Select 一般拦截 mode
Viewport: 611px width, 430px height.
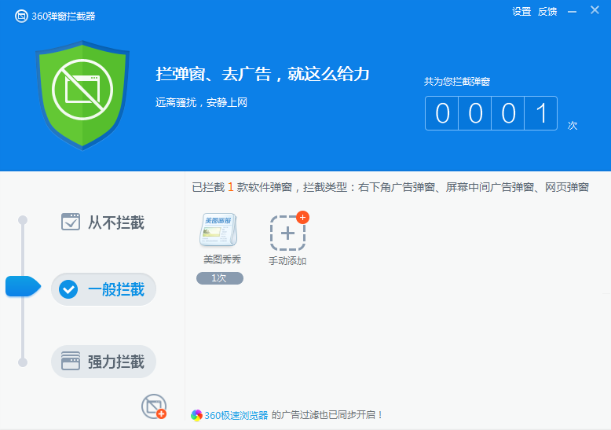104,289
